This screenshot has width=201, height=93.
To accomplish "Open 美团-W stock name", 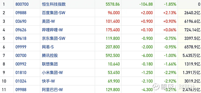I will [48, 21].
